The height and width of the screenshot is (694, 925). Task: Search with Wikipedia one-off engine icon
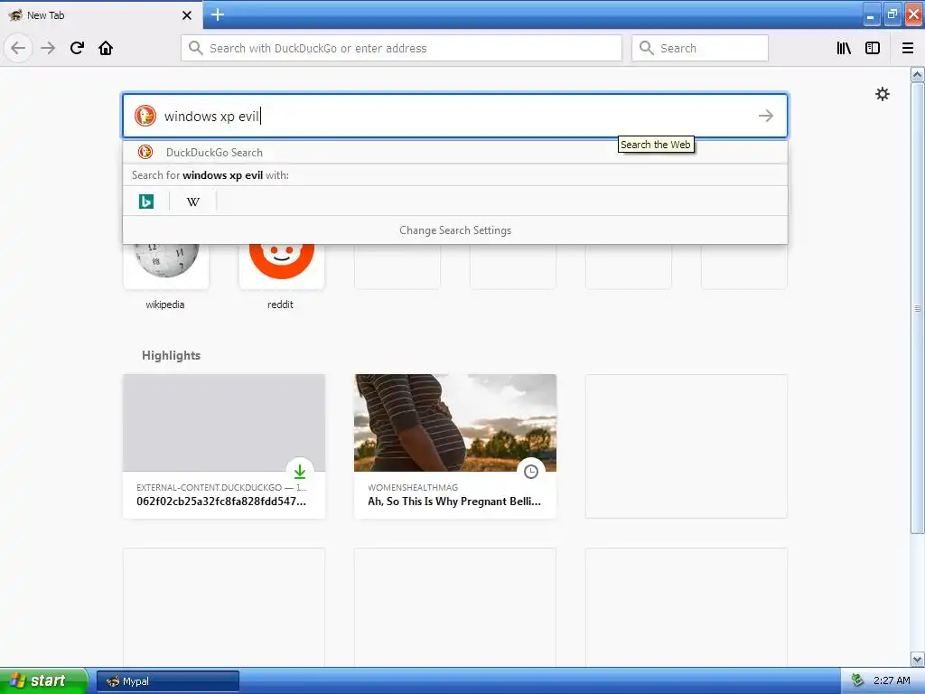click(193, 202)
